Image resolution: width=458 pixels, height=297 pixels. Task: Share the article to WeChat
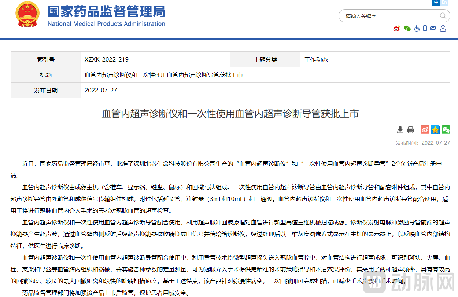pos(446,130)
